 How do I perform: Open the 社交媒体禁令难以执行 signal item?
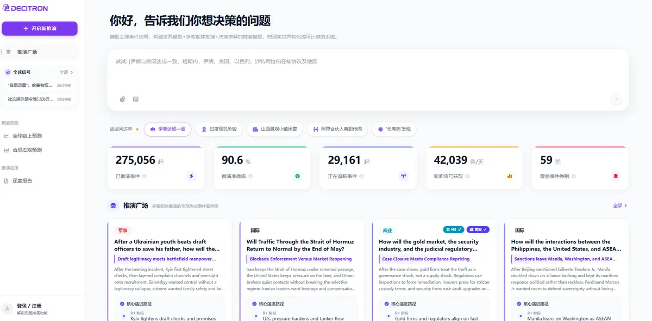click(39, 99)
